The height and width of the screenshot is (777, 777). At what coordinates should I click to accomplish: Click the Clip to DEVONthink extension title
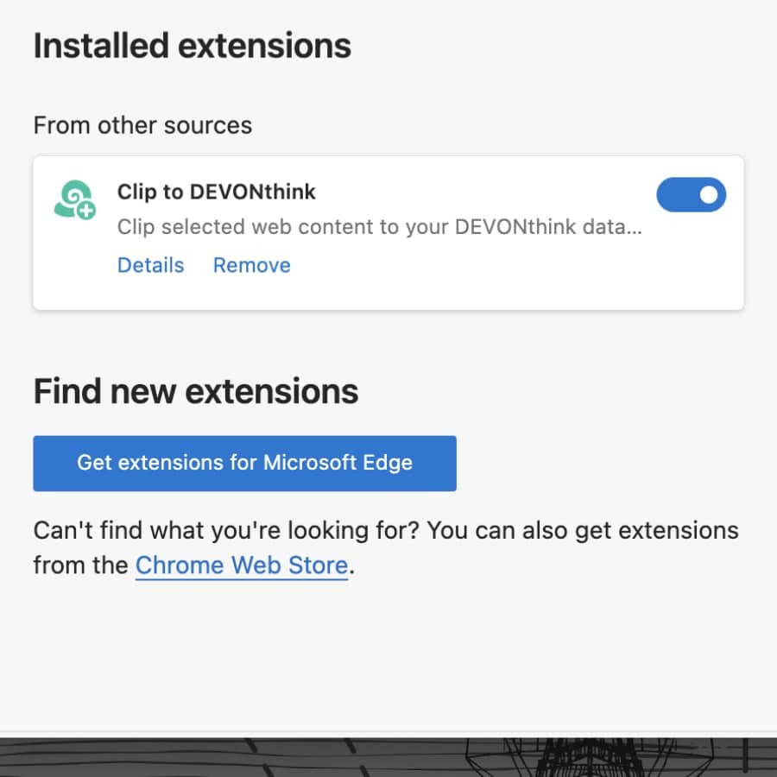[x=217, y=192]
